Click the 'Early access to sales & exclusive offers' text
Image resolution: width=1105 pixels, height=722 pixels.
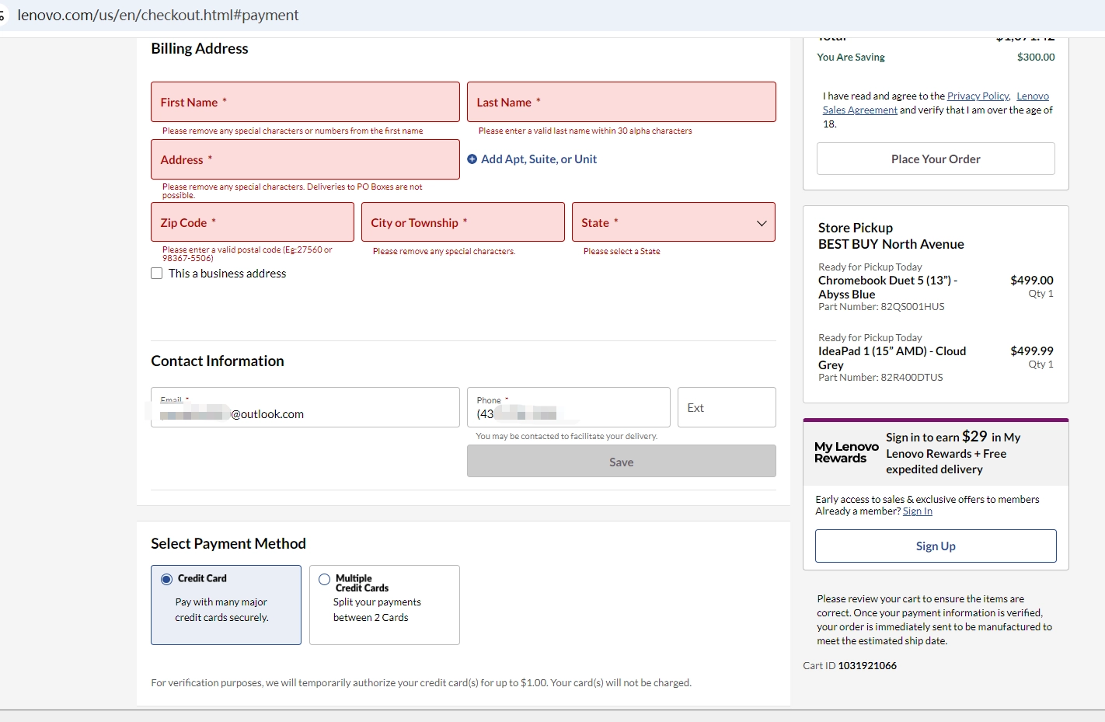(x=927, y=500)
